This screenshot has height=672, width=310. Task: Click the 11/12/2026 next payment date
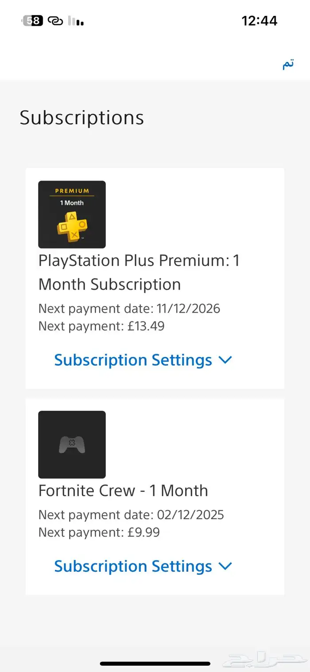pyautogui.click(x=188, y=308)
